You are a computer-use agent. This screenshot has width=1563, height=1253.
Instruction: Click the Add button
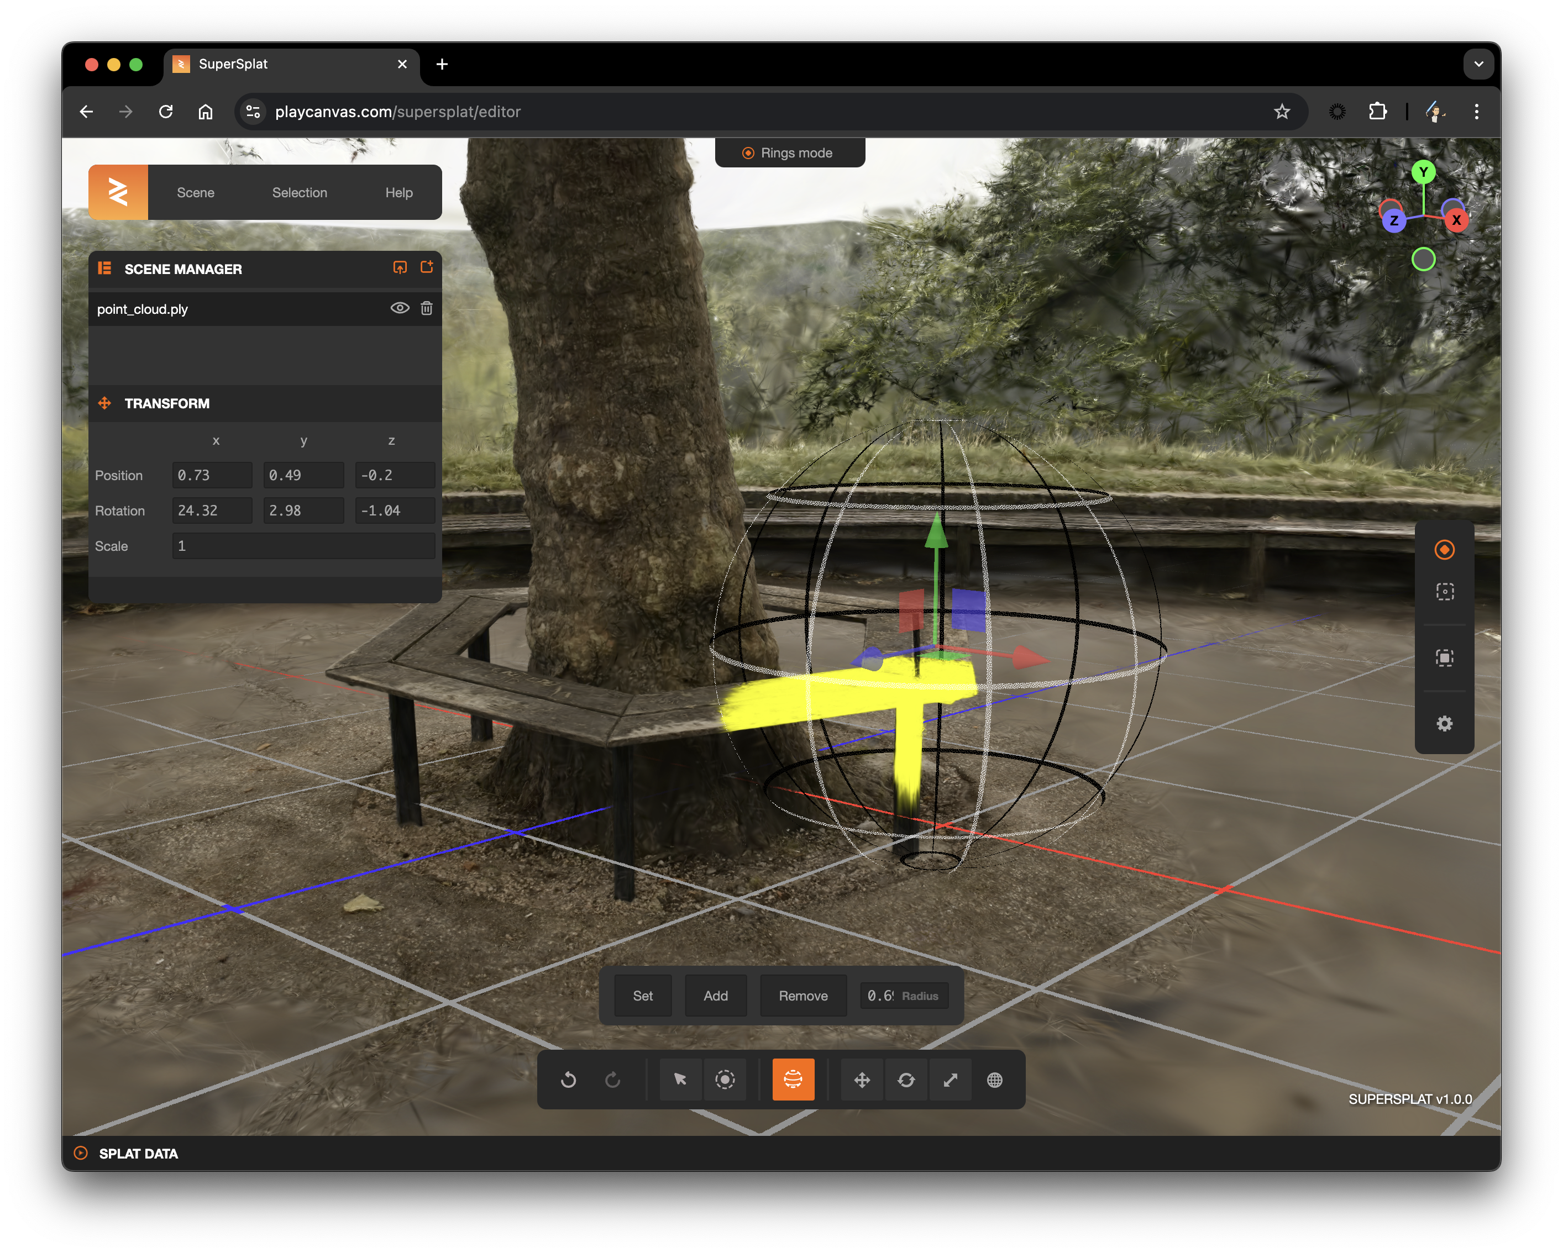(x=716, y=996)
